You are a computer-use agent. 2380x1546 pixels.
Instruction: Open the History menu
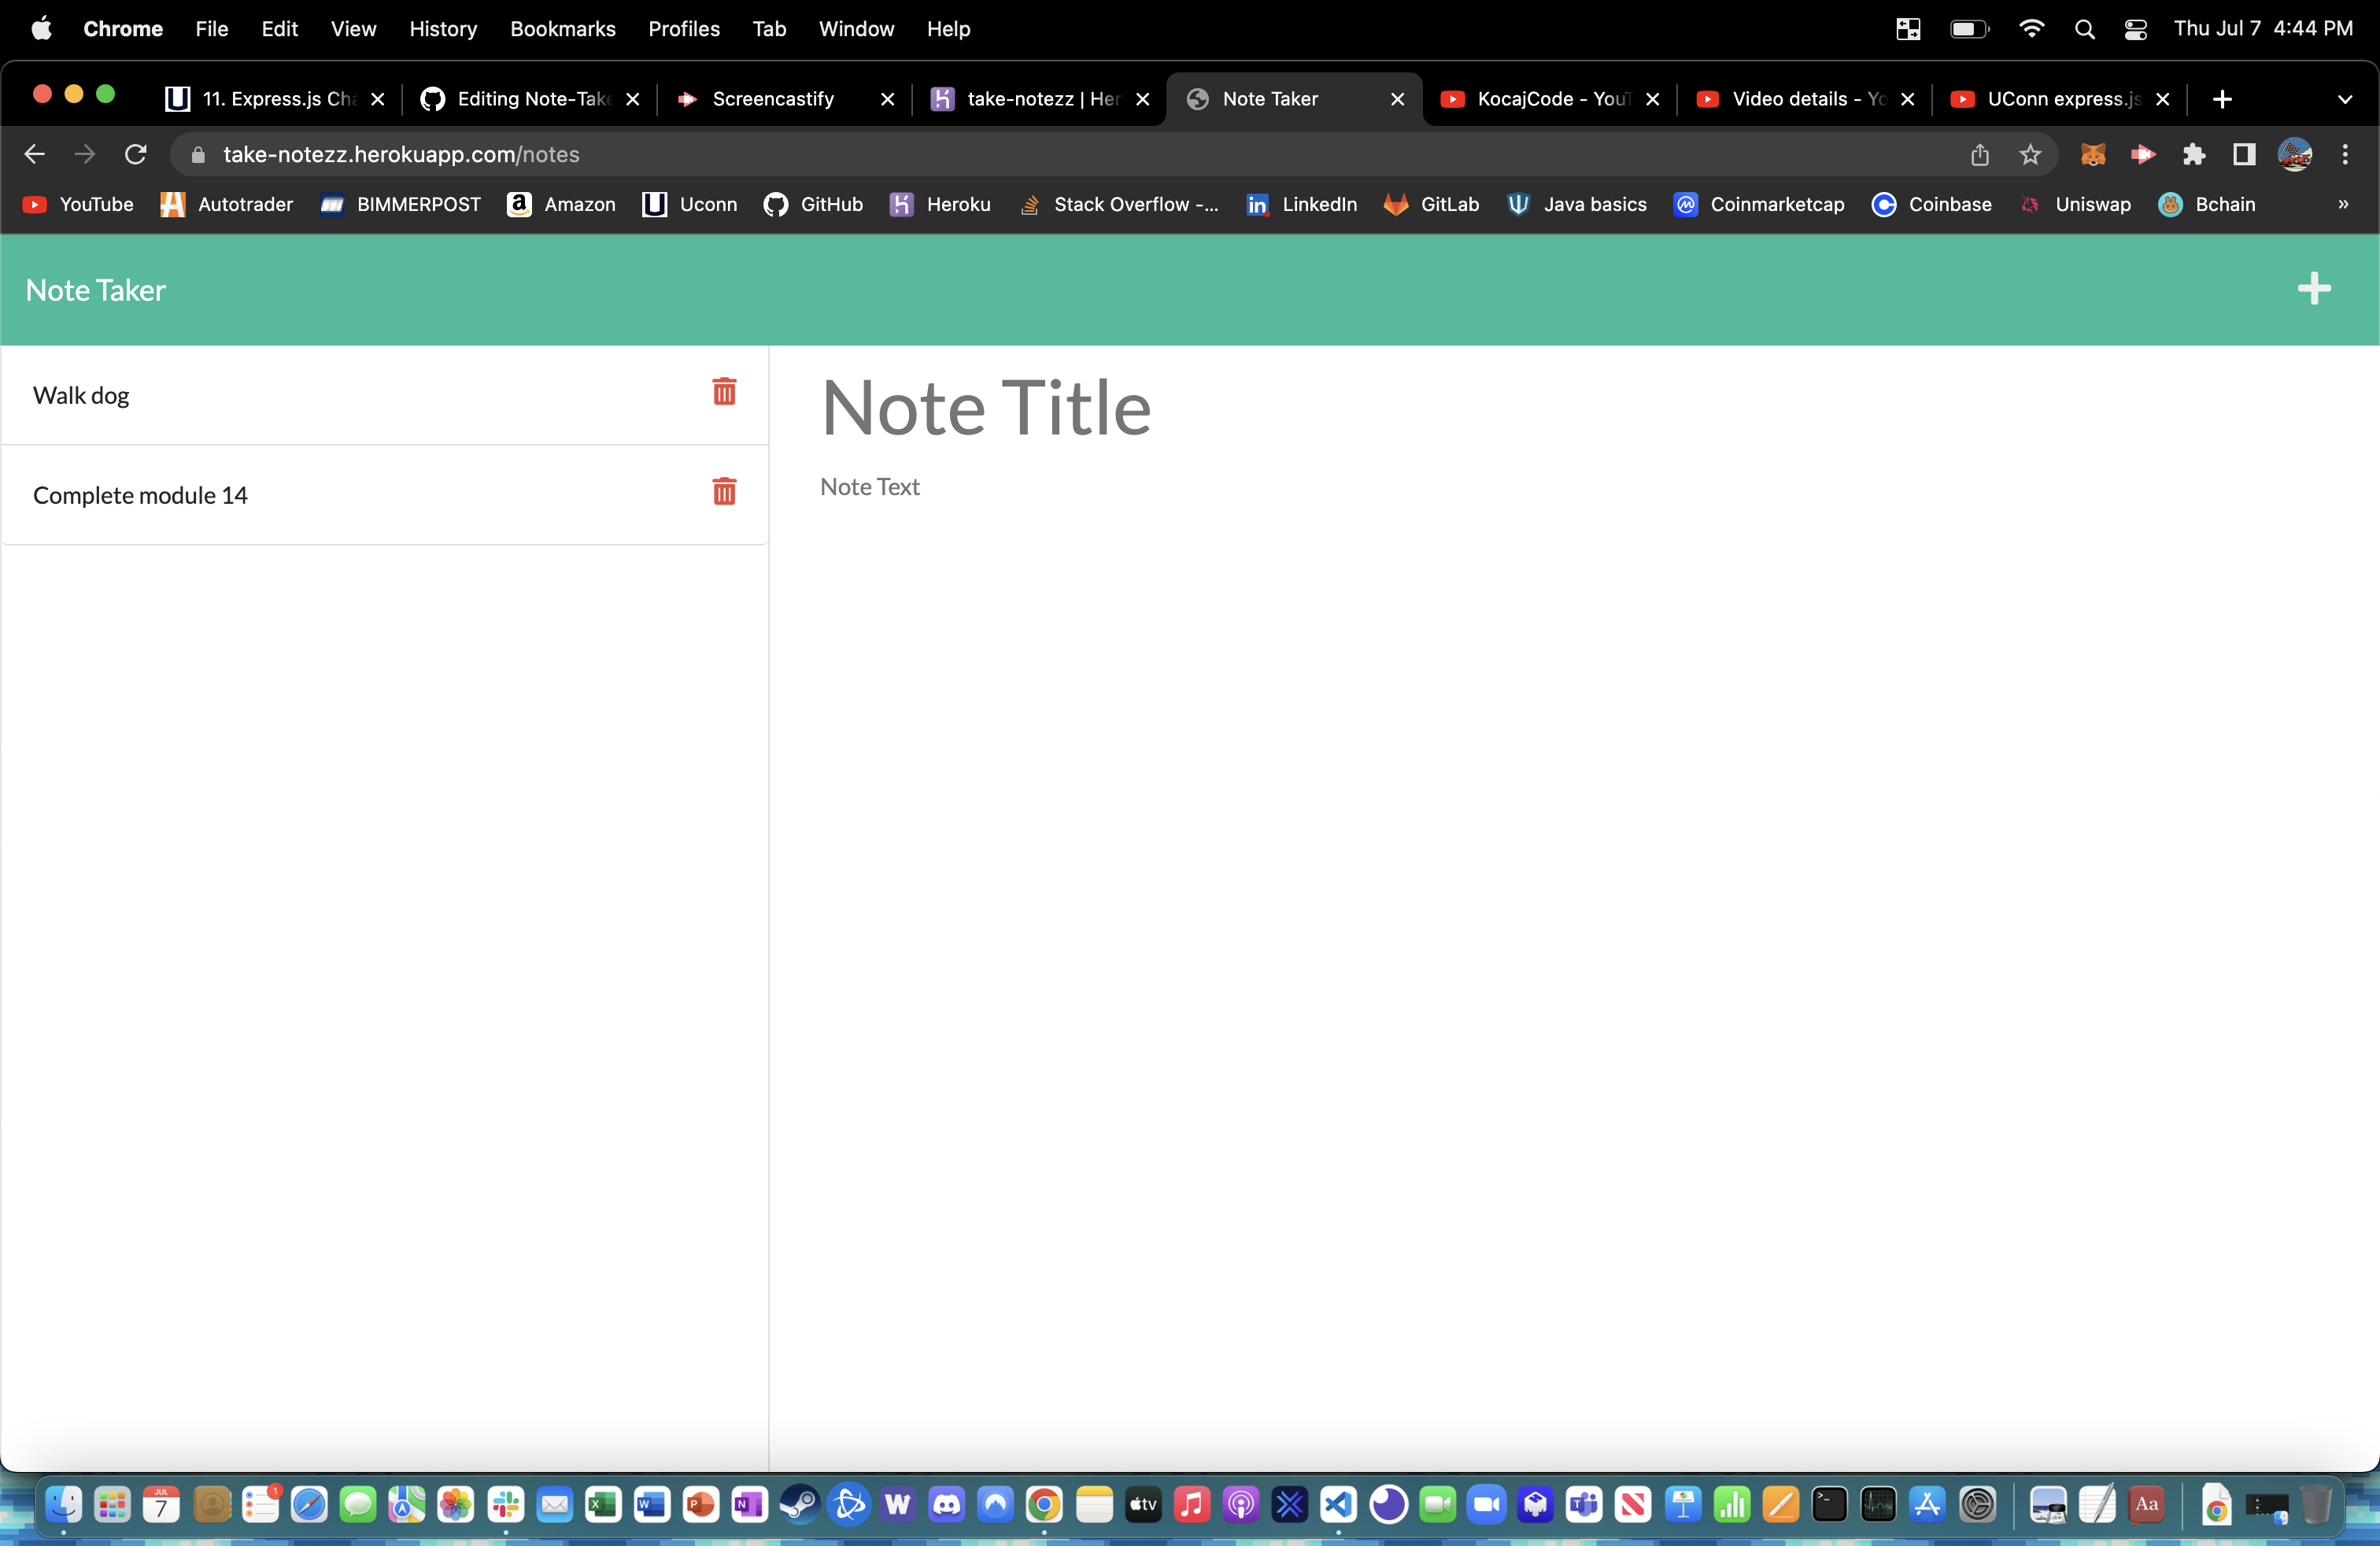pos(443,29)
